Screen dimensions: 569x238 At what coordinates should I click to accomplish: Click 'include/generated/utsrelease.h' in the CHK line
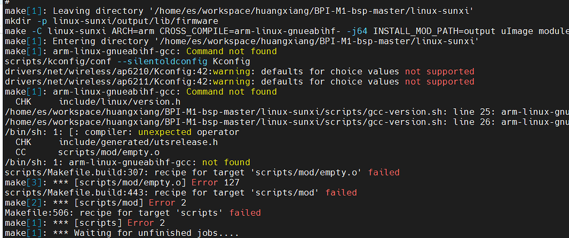[138, 142]
